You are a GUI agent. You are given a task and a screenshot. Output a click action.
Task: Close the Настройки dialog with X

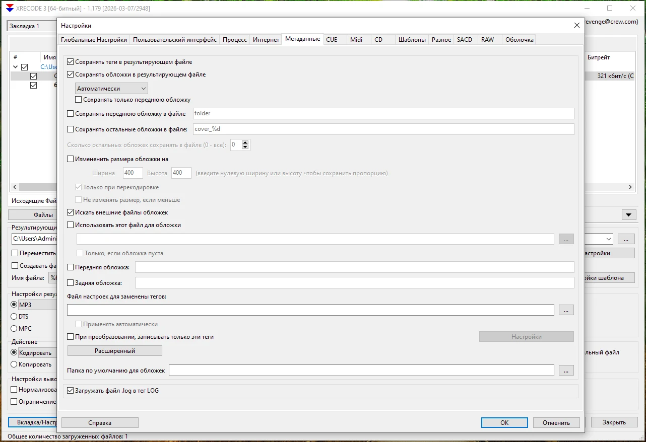pyautogui.click(x=577, y=26)
